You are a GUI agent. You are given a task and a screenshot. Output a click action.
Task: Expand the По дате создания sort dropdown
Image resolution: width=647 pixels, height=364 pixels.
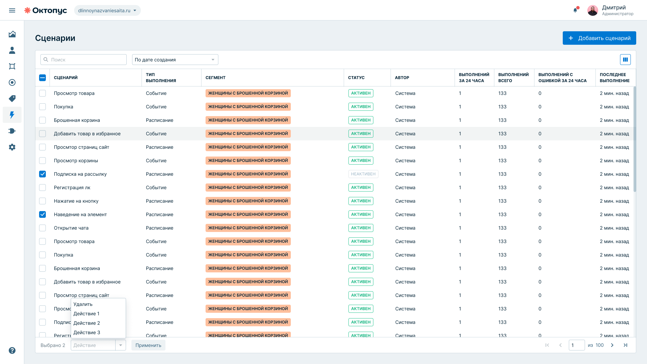pos(175,60)
